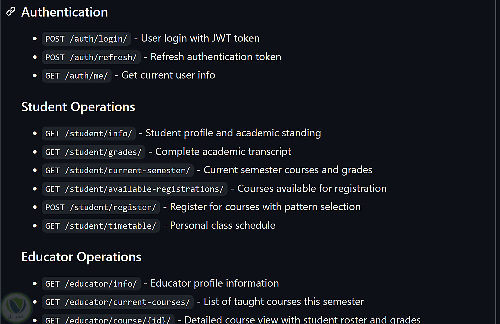Click the GET /student/info/ endpoint code
This screenshot has width=500, height=324.
(x=89, y=133)
